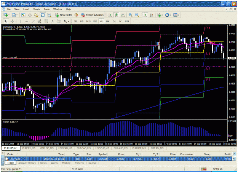
Task: Expand the Periodicity dropdown arrow
Action: pyautogui.click(x=170, y=15)
